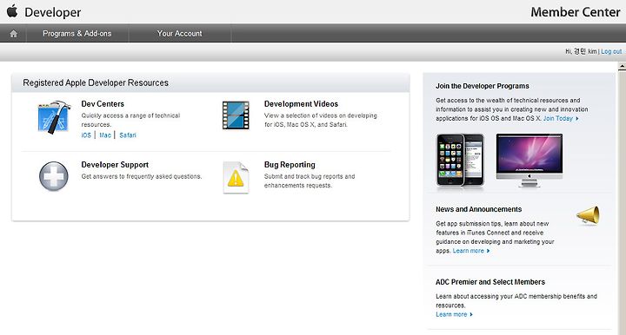Click the News megaphone icon
Viewport: 626px width, 335px height.
coord(588,215)
